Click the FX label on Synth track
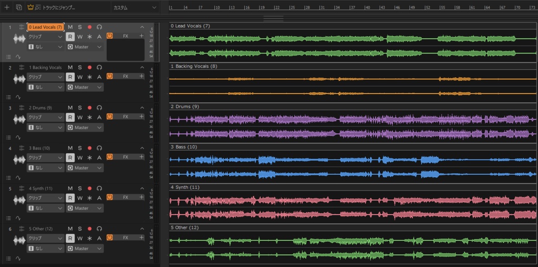The width and height of the screenshot is (538, 267). (126, 197)
